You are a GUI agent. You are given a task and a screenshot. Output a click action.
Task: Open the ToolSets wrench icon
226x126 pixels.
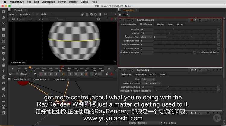[3, 95]
